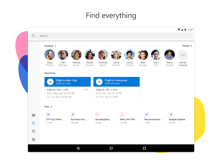Image resolution: width=222 pixels, height=166 pixels.
Task: Tap the Android home circle button
Action: click(111, 148)
